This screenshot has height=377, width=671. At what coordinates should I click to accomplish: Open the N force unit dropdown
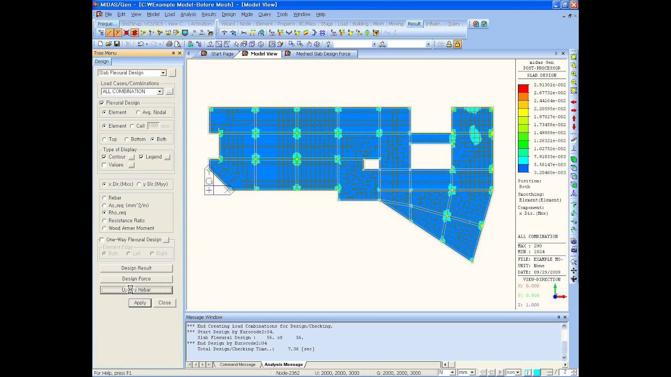(452, 372)
